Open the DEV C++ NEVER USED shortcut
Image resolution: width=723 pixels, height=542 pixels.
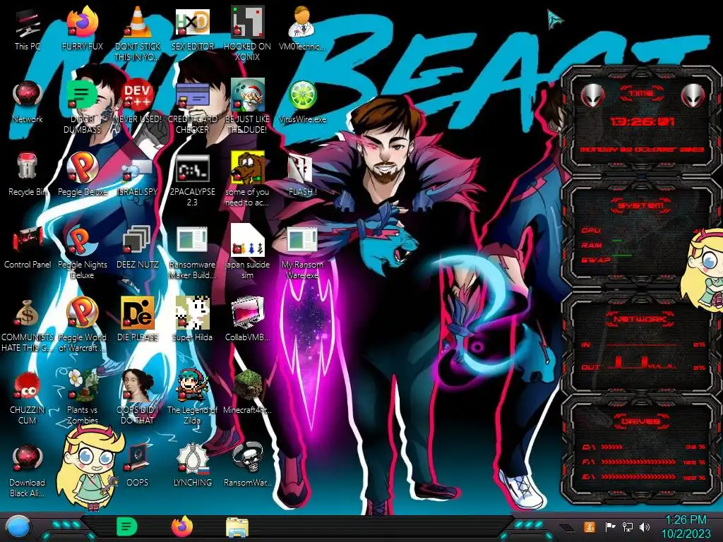click(138, 95)
